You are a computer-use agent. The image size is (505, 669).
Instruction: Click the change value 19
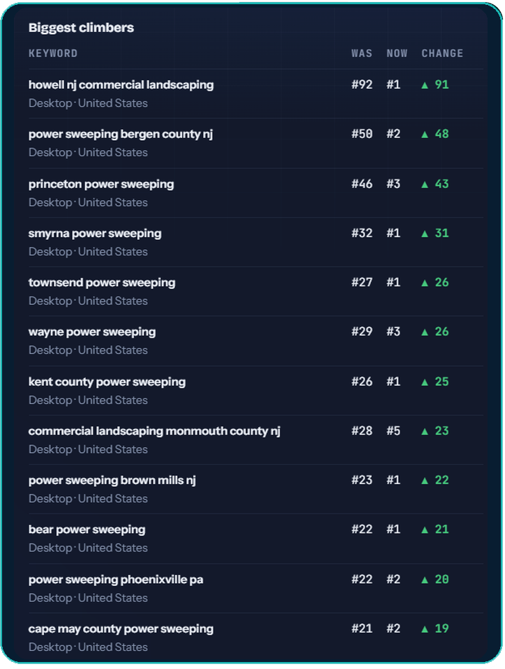(x=442, y=629)
